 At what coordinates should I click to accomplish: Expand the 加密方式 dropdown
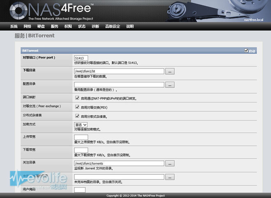click(81, 125)
